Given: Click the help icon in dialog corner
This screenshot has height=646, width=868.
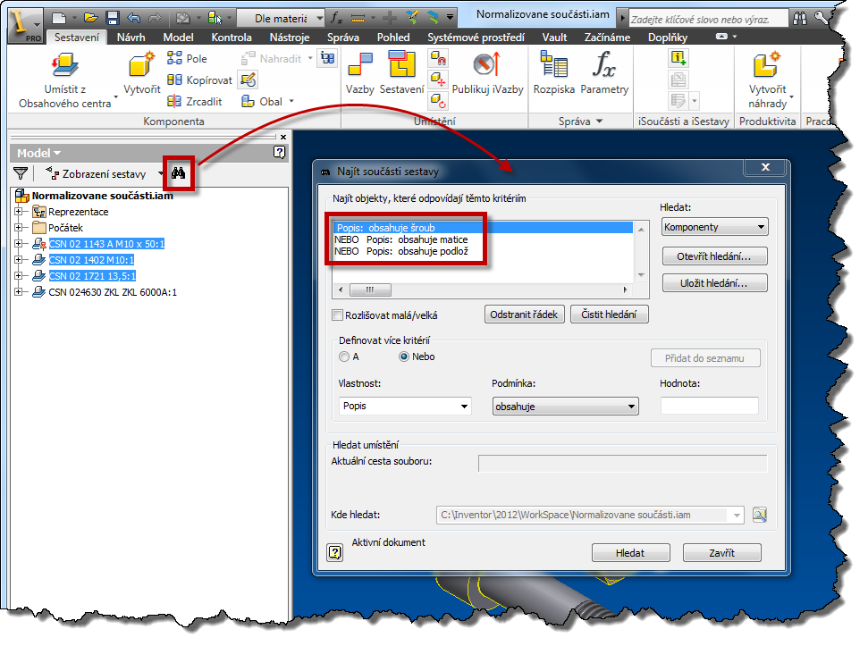Looking at the screenshot, I should point(335,552).
